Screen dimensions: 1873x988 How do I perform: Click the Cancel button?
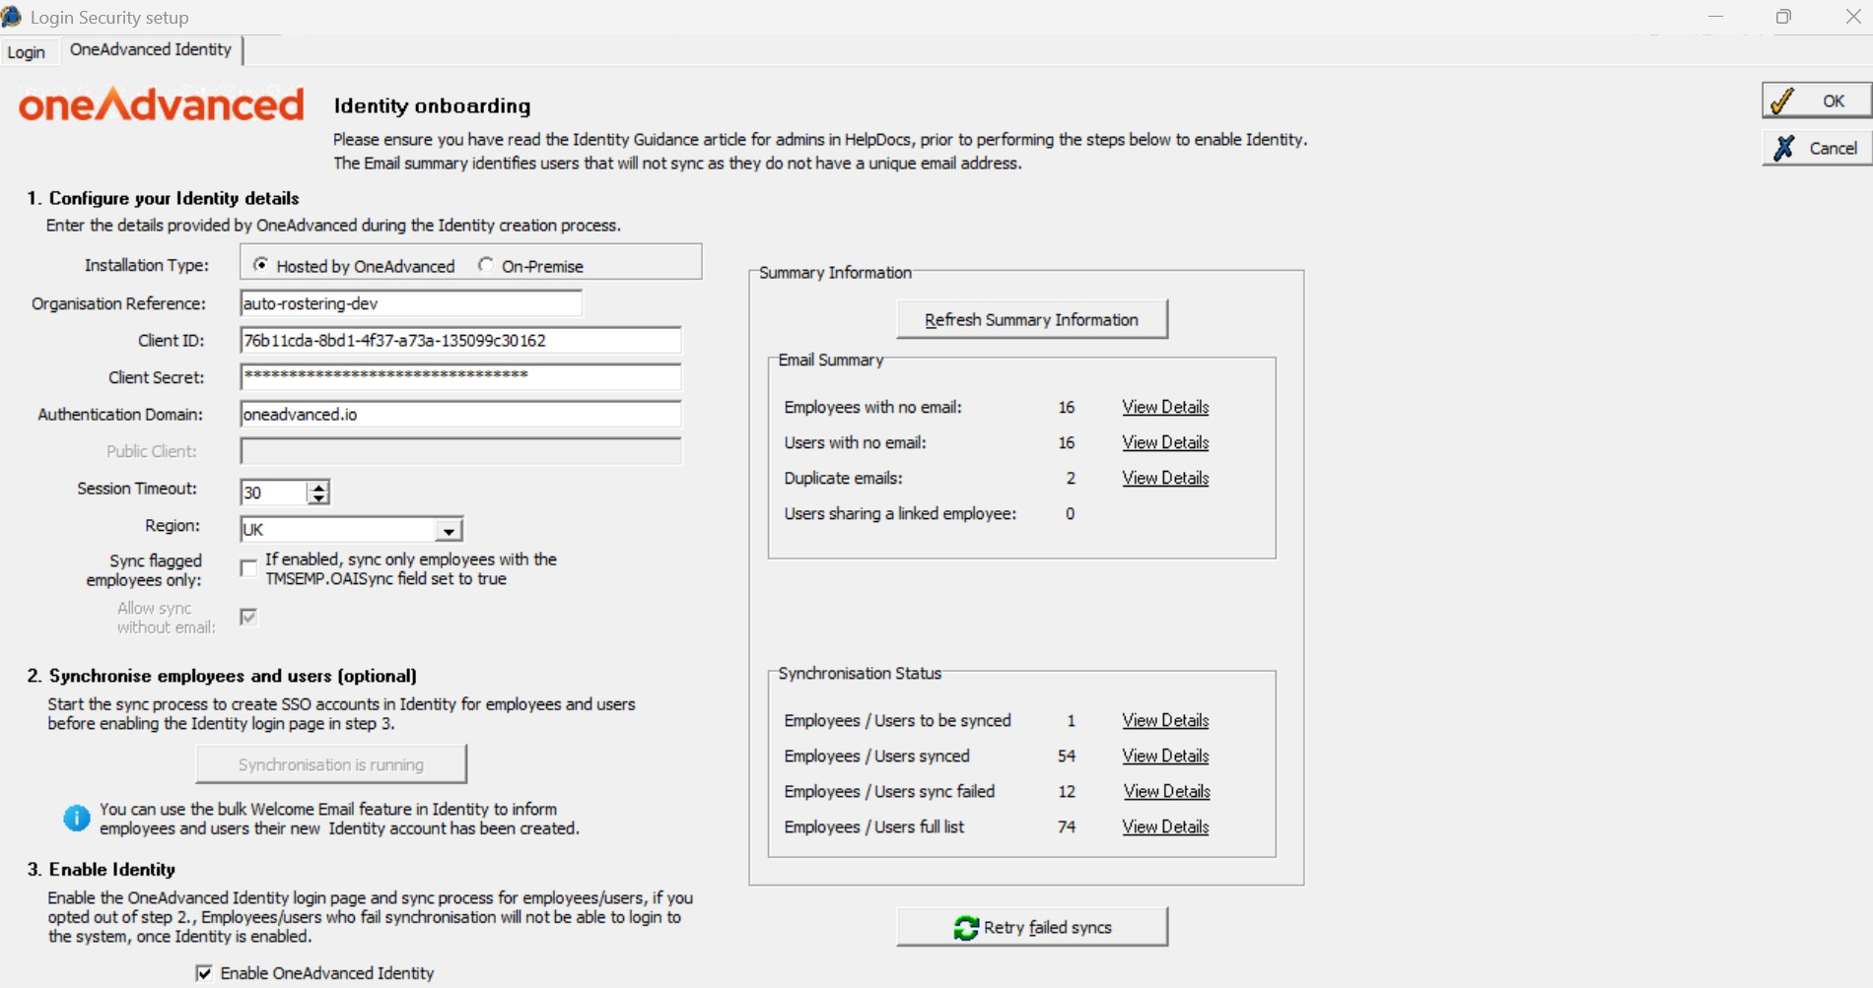[x=1817, y=148]
